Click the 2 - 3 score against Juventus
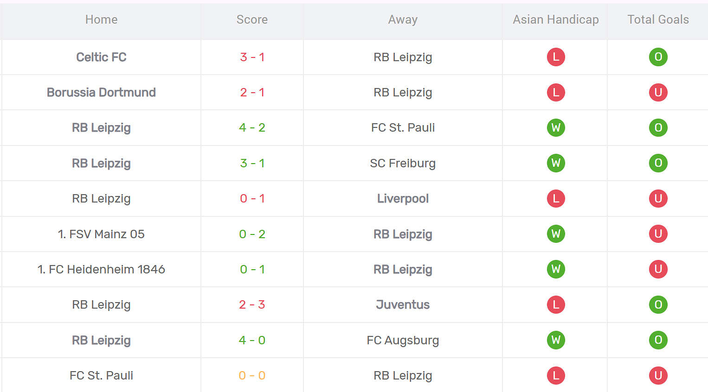Image resolution: width=708 pixels, height=392 pixels. [x=252, y=304]
